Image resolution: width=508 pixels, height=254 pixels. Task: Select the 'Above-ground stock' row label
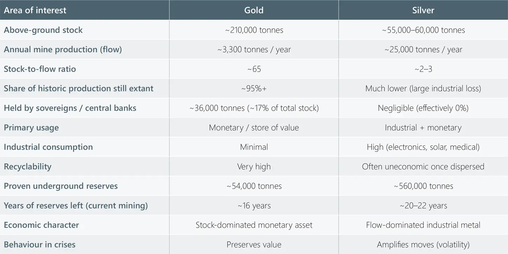[x=43, y=30]
